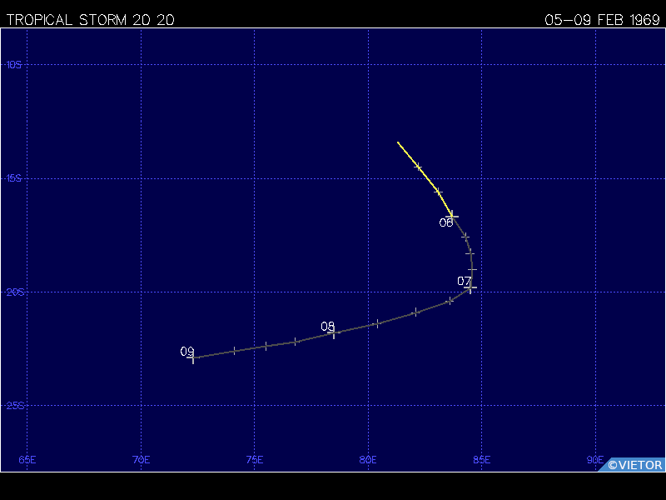
Task: Select the 05-09 FEB 1969 date label
Action: click(603, 20)
